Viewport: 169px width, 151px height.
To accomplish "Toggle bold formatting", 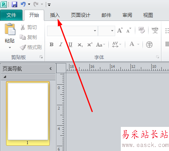I will click(51, 45).
